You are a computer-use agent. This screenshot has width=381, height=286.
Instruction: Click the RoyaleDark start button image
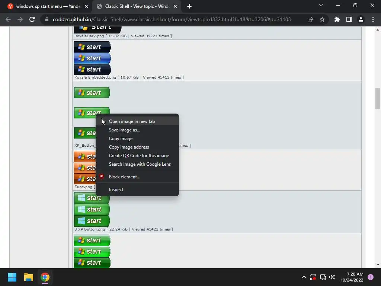pyautogui.click(x=98, y=30)
